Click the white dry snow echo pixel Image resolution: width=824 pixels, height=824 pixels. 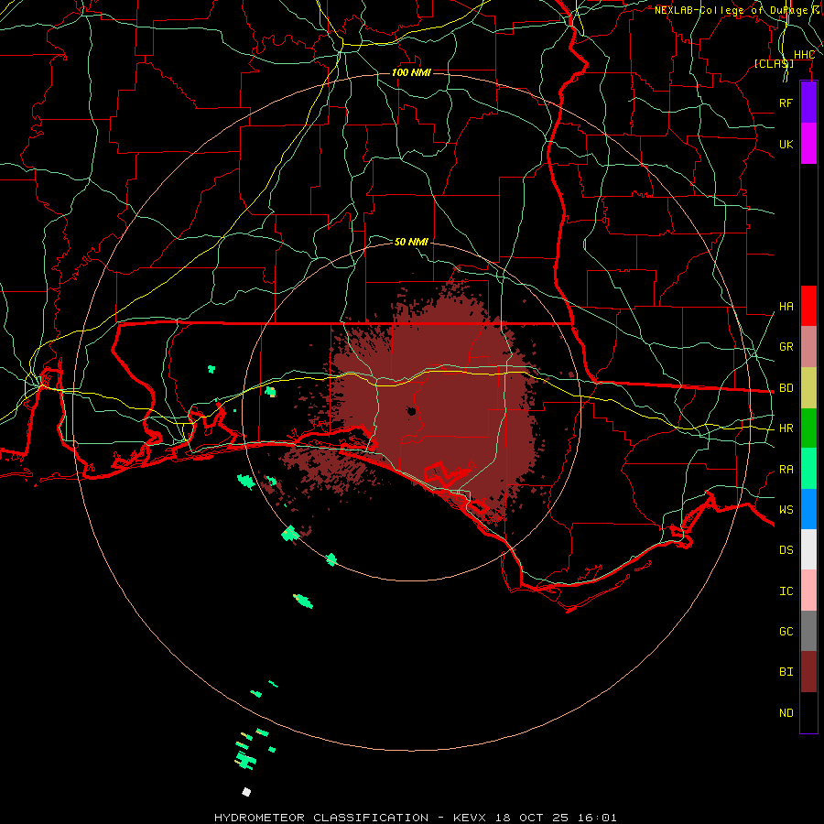pos(246,791)
